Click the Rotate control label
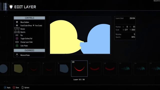The image size is (160, 90). pyautogui.click(x=22, y=29)
